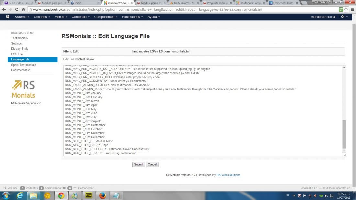Open Spam Testimonials page
Image resolution: width=356 pixels, height=200 pixels.
[x=23, y=65]
